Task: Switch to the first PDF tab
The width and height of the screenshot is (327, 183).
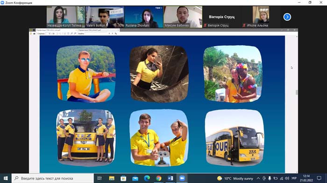Action: 57,30
